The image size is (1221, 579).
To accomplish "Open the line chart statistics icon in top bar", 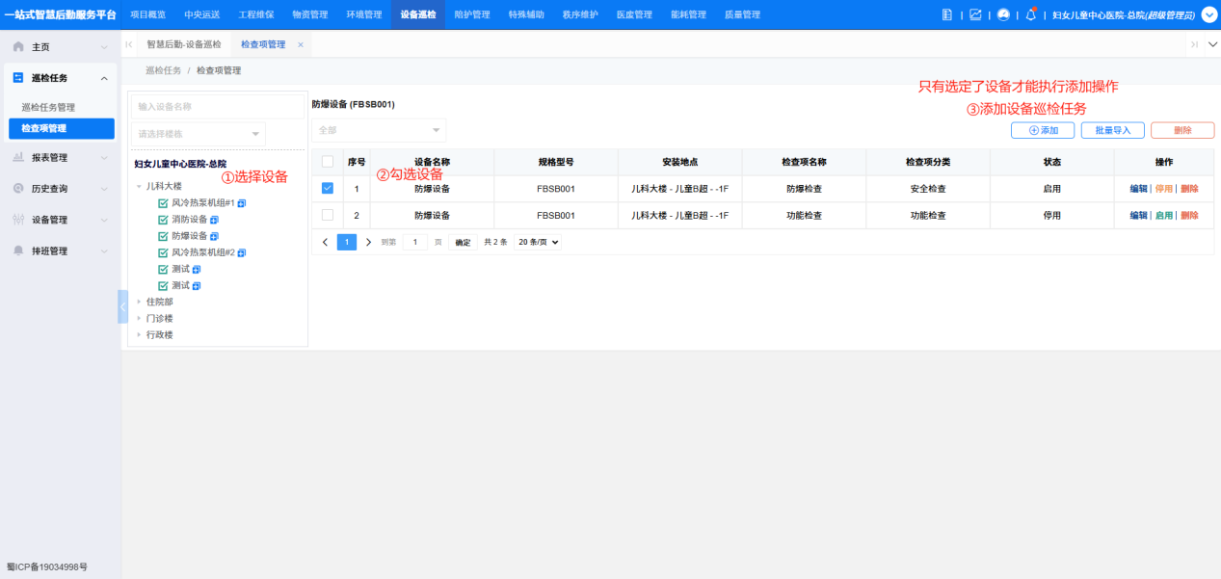I will (x=975, y=14).
